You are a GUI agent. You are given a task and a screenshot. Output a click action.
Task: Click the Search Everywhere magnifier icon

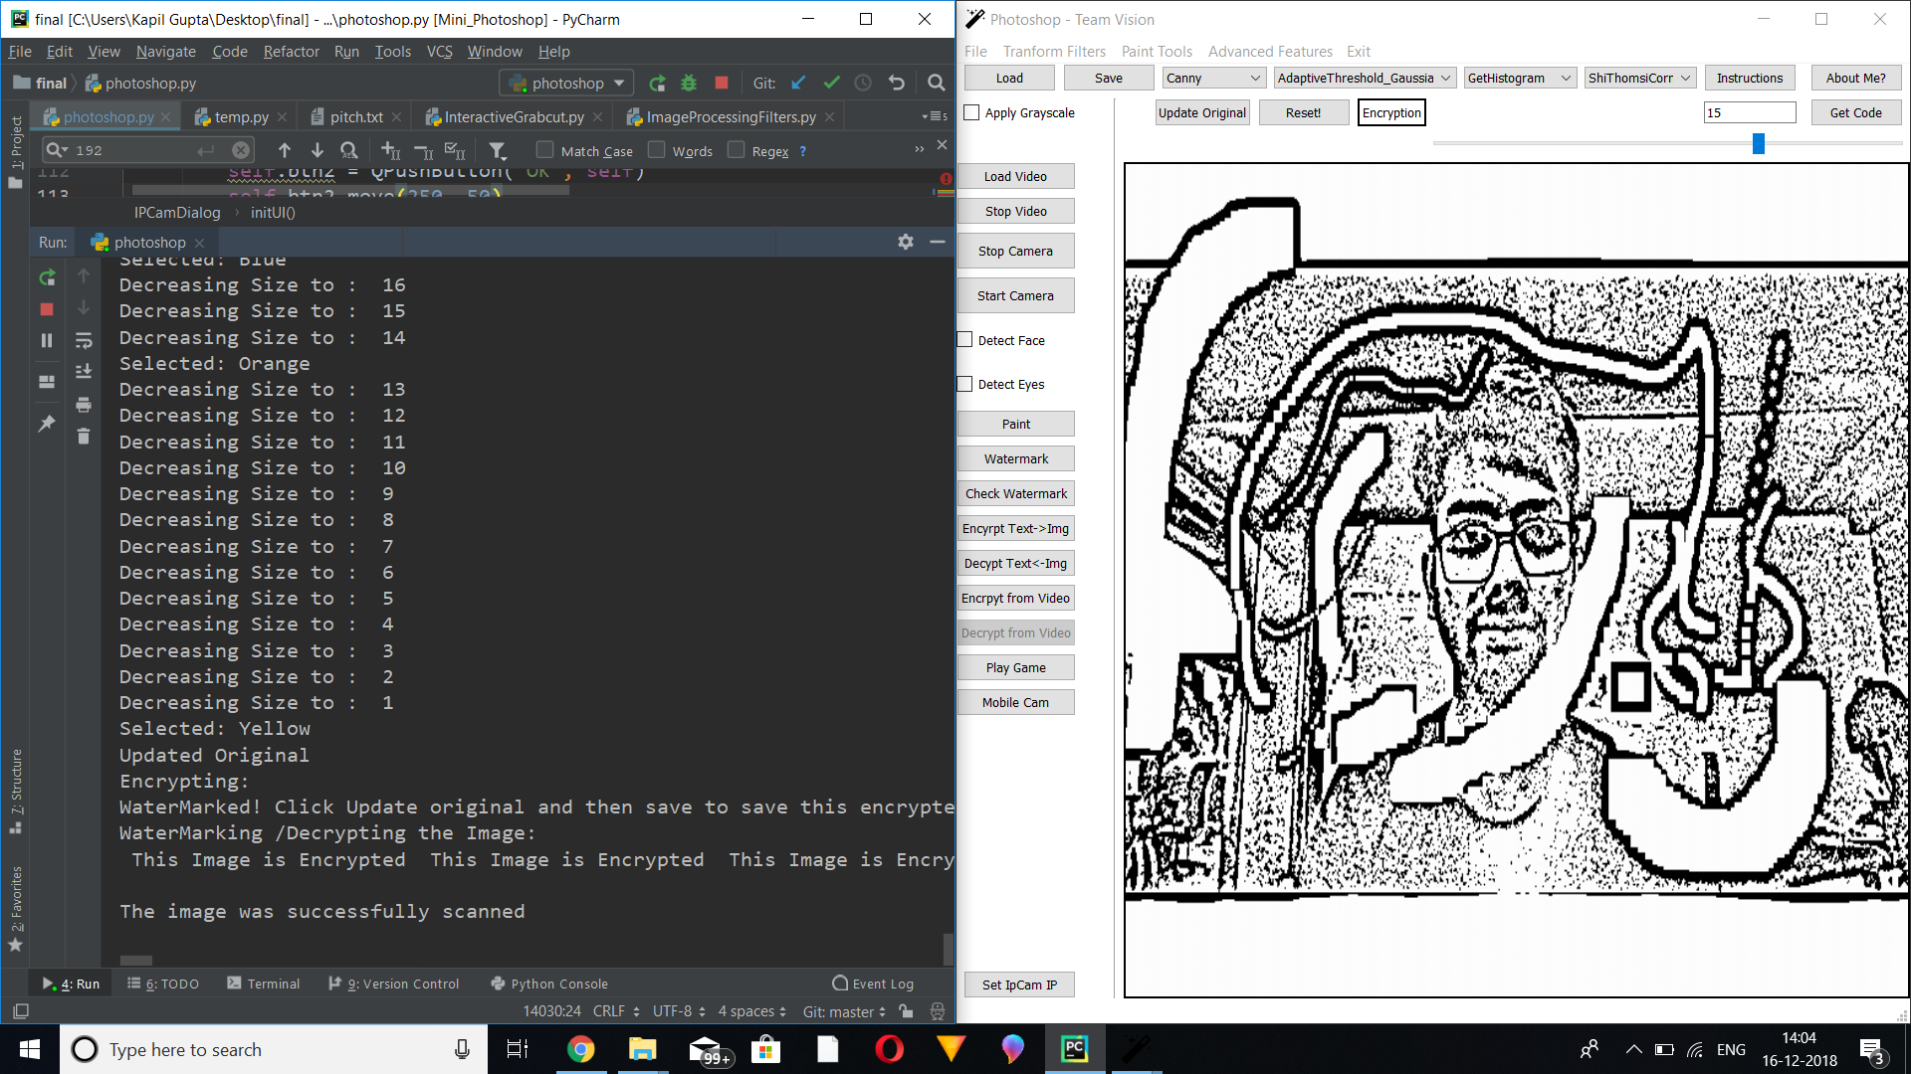click(x=936, y=84)
